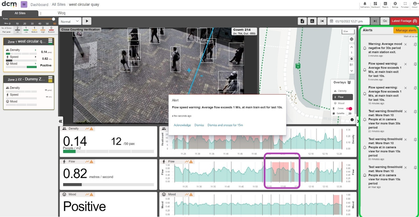
Task: Center map with the locate target icon
Action: click(352, 39)
